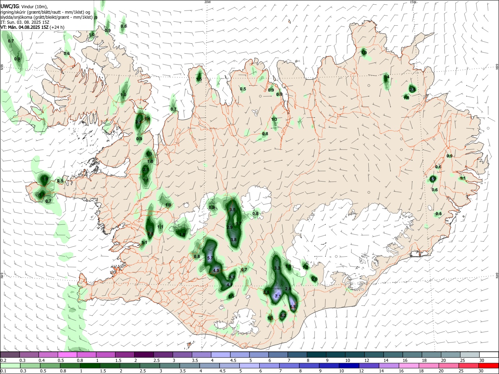Pick the orchid swatch between 0.4 and 0.5 in the top scale
The image size is (499, 374).
pyautogui.click(x=48, y=355)
